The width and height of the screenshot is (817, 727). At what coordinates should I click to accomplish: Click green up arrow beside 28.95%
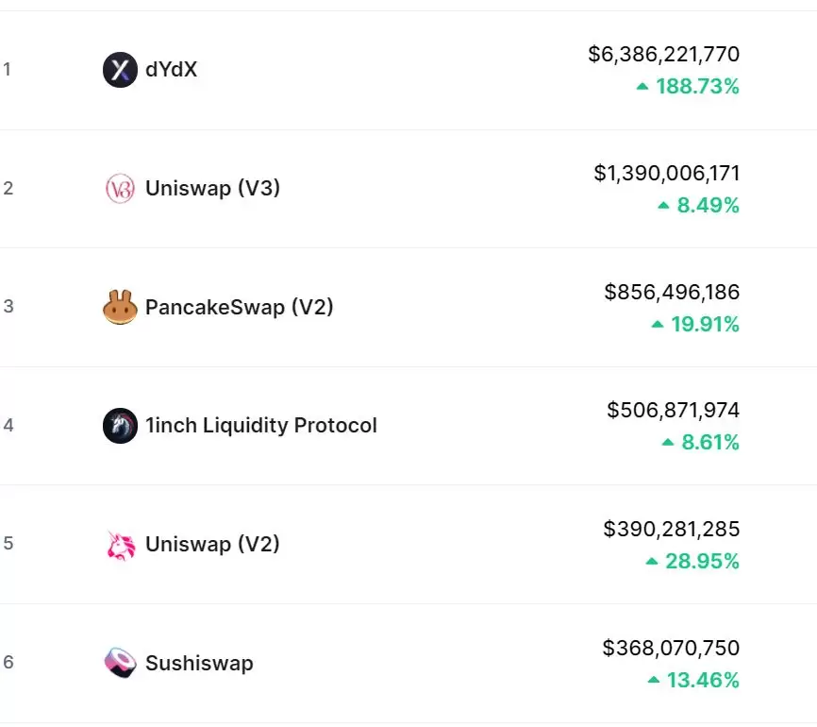coord(652,562)
